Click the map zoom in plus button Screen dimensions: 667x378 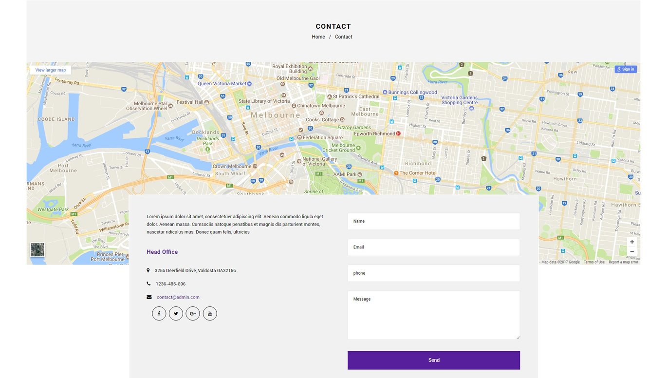coord(632,242)
